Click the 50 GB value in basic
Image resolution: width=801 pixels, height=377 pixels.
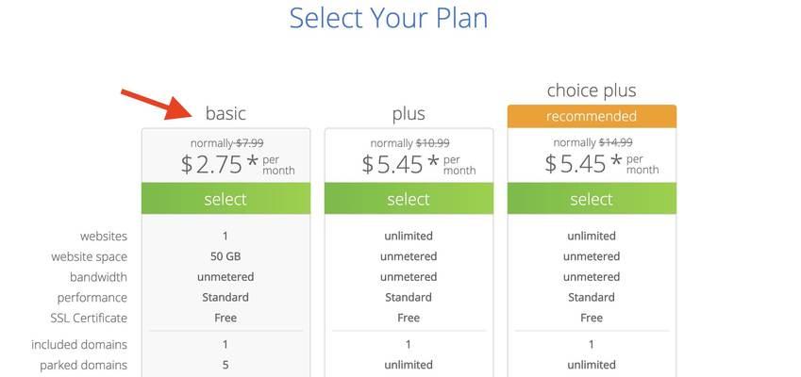[225, 256]
